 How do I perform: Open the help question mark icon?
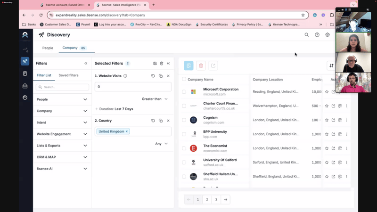pyautogui.click(x=317, y=35)
